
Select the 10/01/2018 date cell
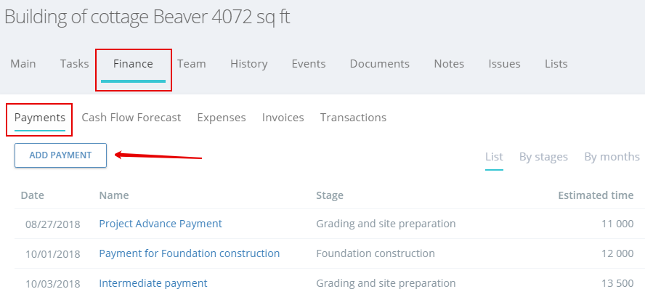(52, 254)
